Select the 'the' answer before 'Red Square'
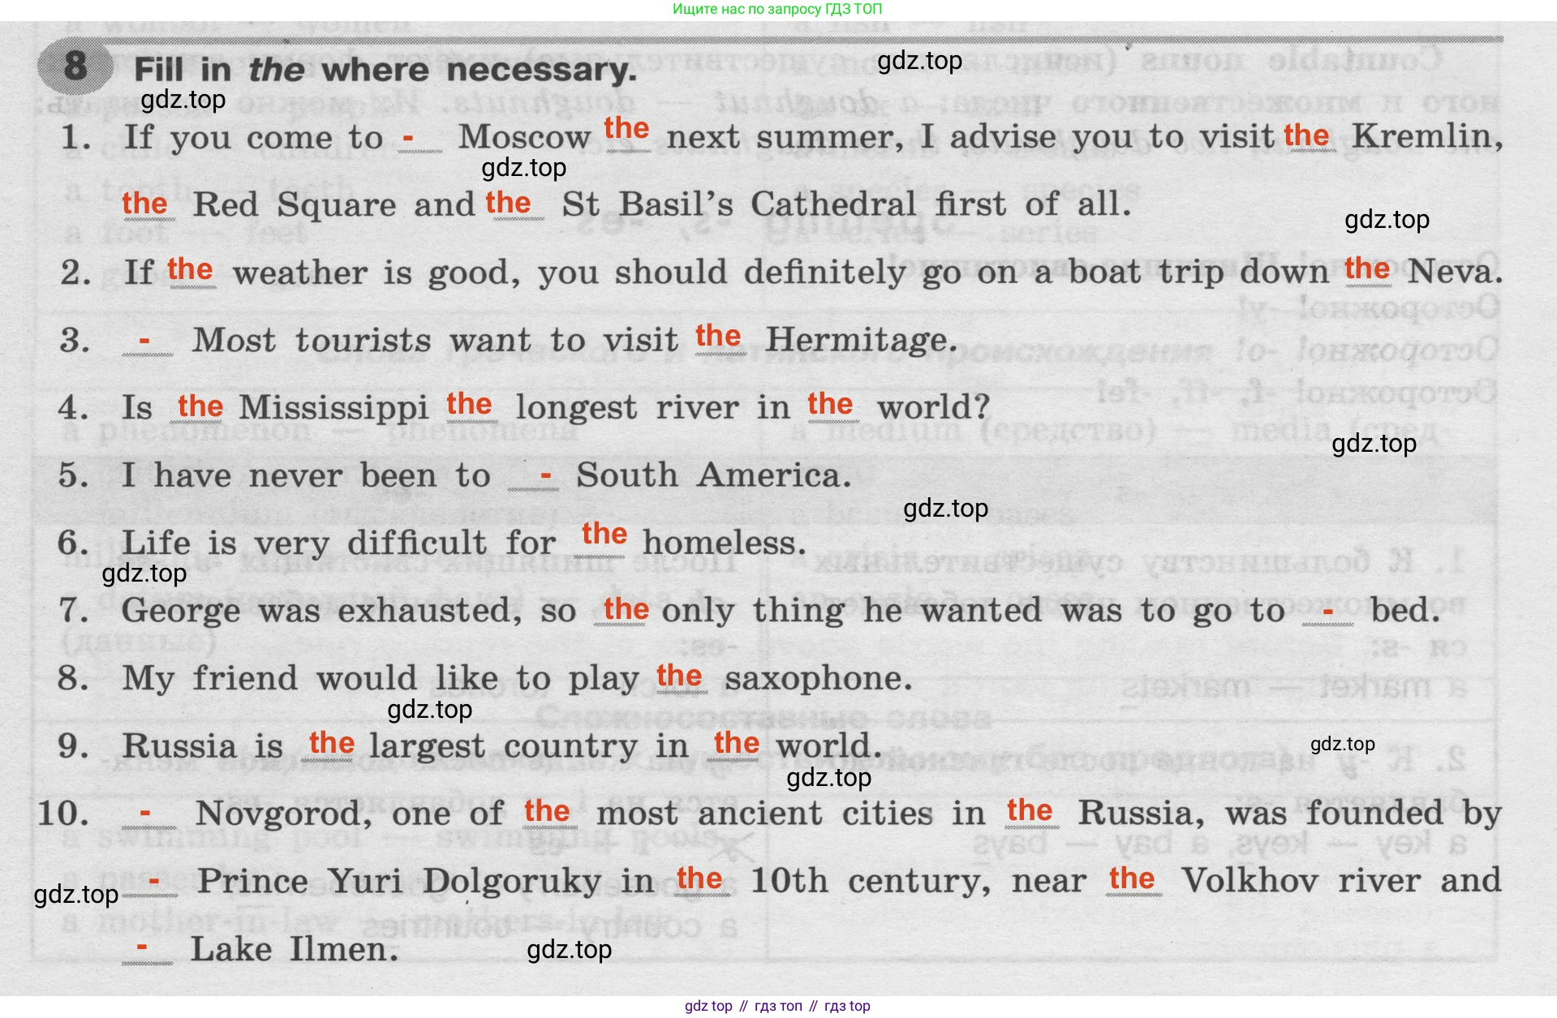Image resolution: width=1557 pixels, height=1018 pixels. [144, 204]
